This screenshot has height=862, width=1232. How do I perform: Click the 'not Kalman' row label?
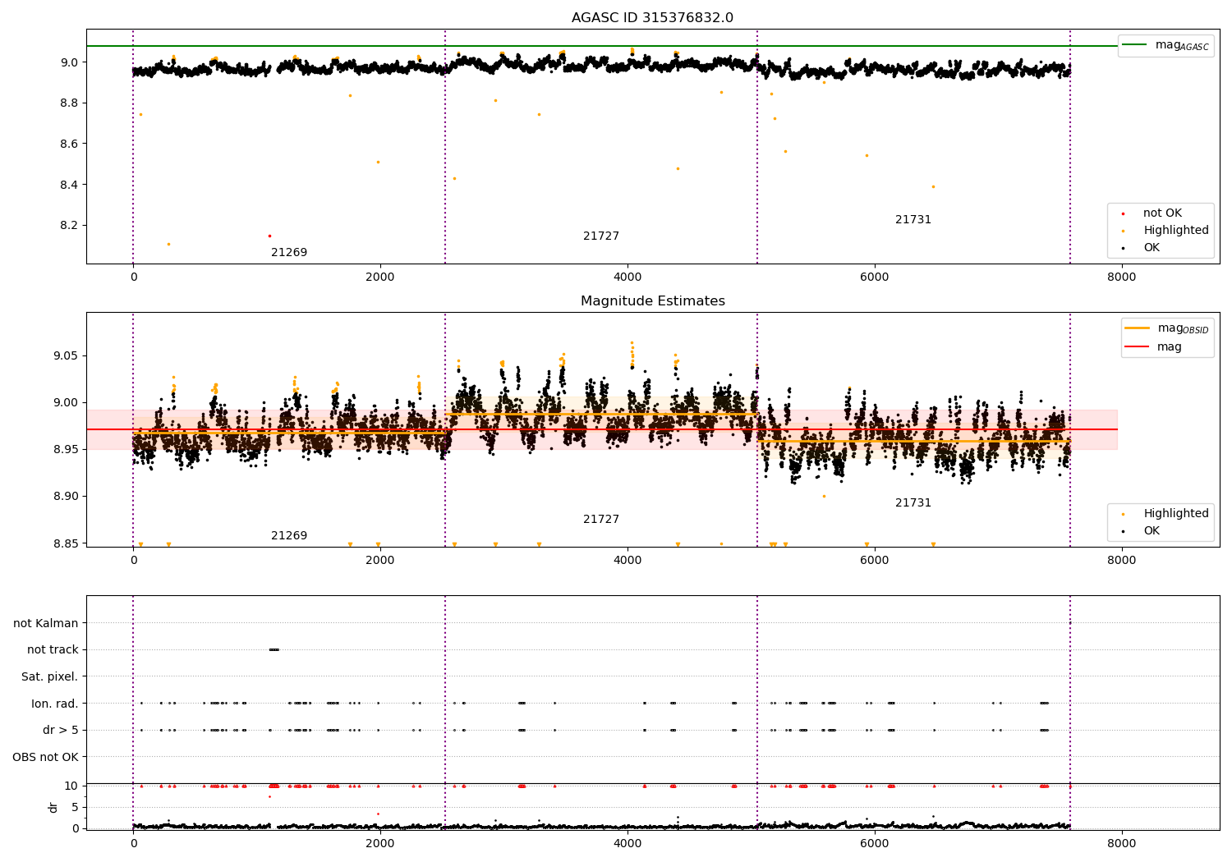coord(46,624)
